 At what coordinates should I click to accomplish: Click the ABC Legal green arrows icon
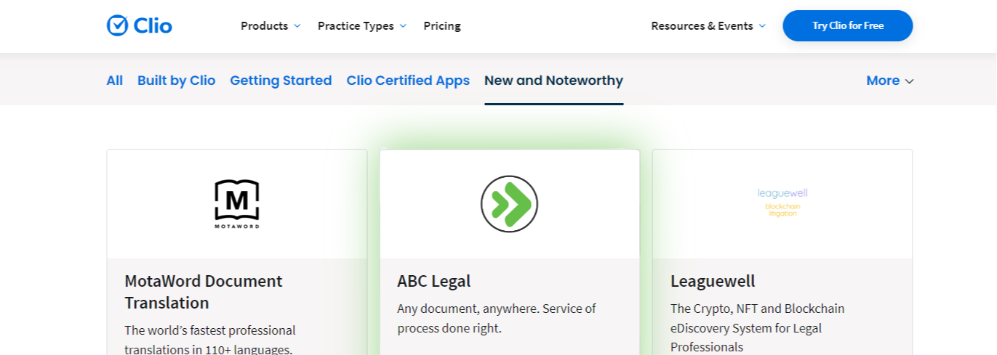pos(509,204)
